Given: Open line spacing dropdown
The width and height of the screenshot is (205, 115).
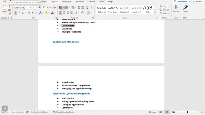Looking at the screenshot, I should 77,13.
